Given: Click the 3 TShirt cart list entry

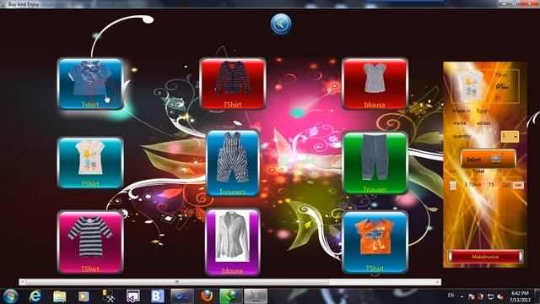Looking at the screenshot, I should 472,185.
